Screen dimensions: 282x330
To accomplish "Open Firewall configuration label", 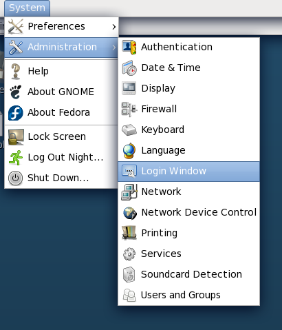I will click(159, 109).
